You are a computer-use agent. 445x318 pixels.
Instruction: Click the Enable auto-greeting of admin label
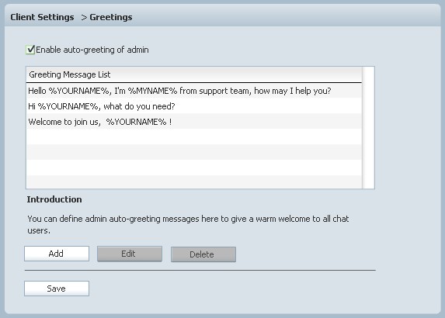coord(92,50)
